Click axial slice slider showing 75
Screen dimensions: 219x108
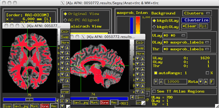[x=29, y=99]
